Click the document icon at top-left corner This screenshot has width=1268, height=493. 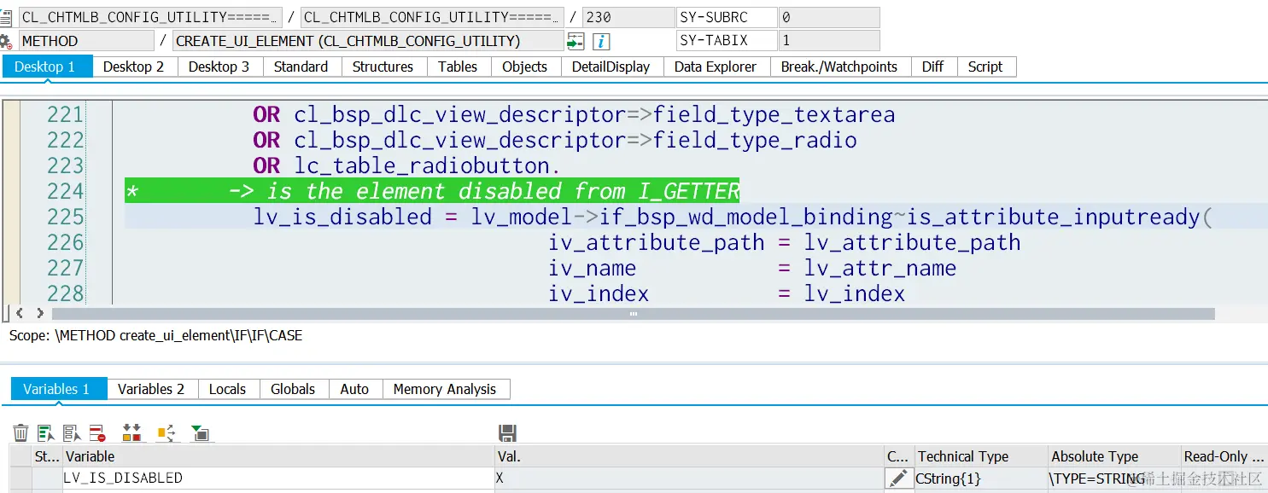[x=7, y=17]
